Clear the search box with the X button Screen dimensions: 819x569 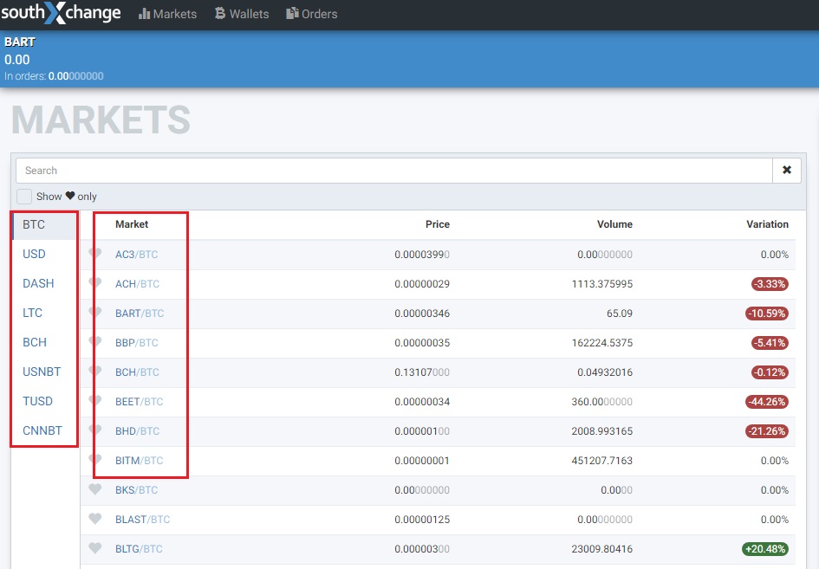click(787, 170)
